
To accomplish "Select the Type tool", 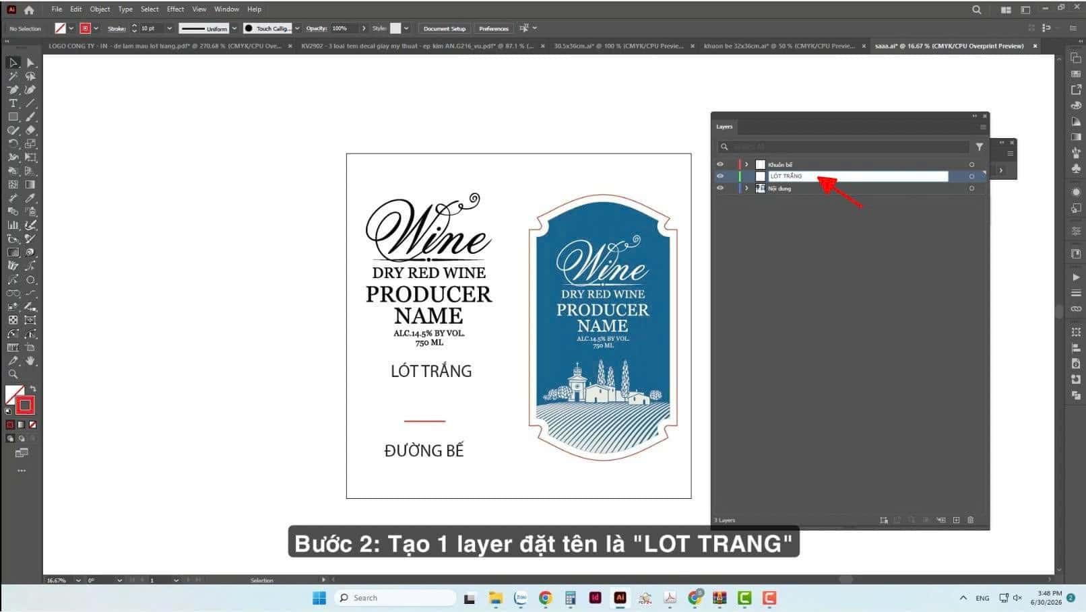I will click(x=13, y=103).
